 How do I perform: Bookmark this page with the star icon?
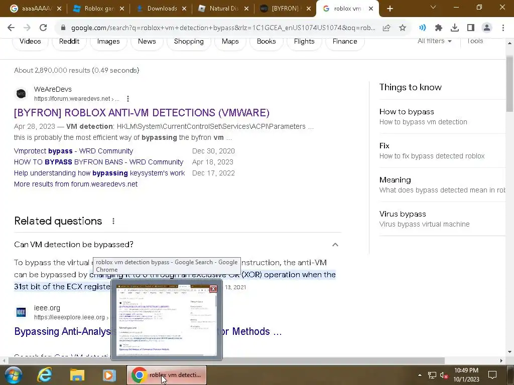(x=403, y=28)
